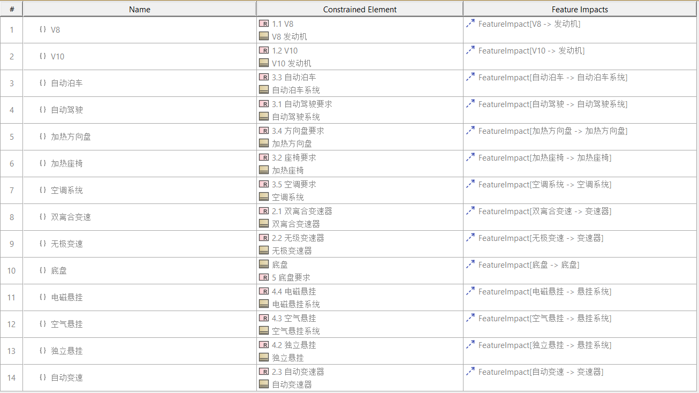This screenshot has width=699, height=393.
Task: Click the Feature Impacts column header
Action: (x=580, y=9)
